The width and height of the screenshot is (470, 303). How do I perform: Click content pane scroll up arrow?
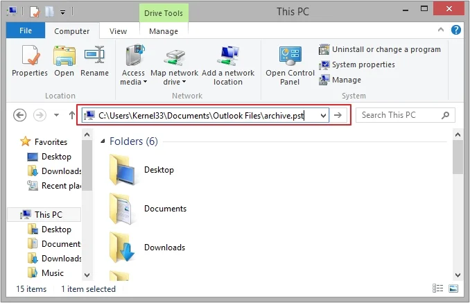[458, 135]
